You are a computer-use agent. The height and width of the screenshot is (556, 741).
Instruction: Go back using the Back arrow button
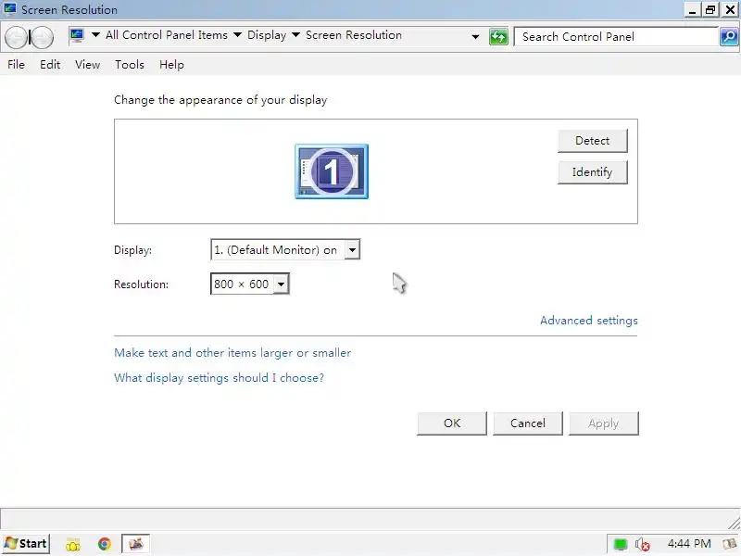click(x=16, y=37)
